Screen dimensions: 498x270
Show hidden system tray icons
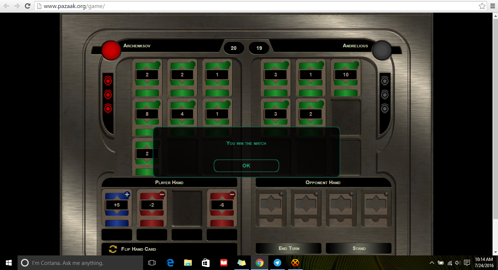pos(432,263)
